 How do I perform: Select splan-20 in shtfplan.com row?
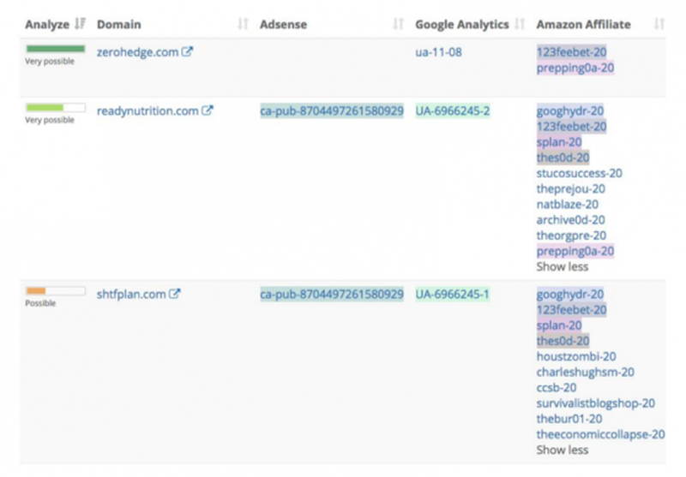559,326
